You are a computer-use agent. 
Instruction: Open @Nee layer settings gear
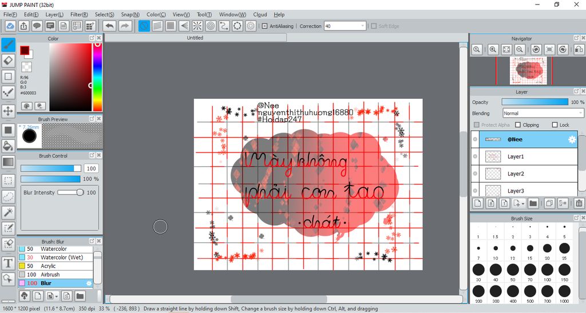572,139
